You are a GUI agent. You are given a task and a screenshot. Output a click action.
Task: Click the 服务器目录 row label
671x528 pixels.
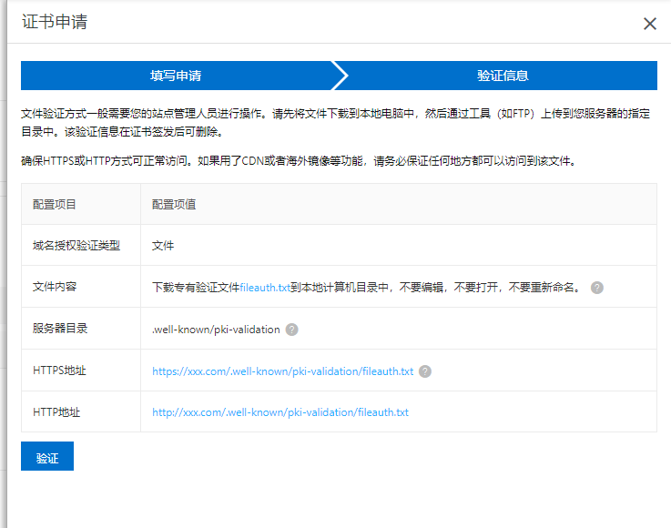tap(60, 329)
